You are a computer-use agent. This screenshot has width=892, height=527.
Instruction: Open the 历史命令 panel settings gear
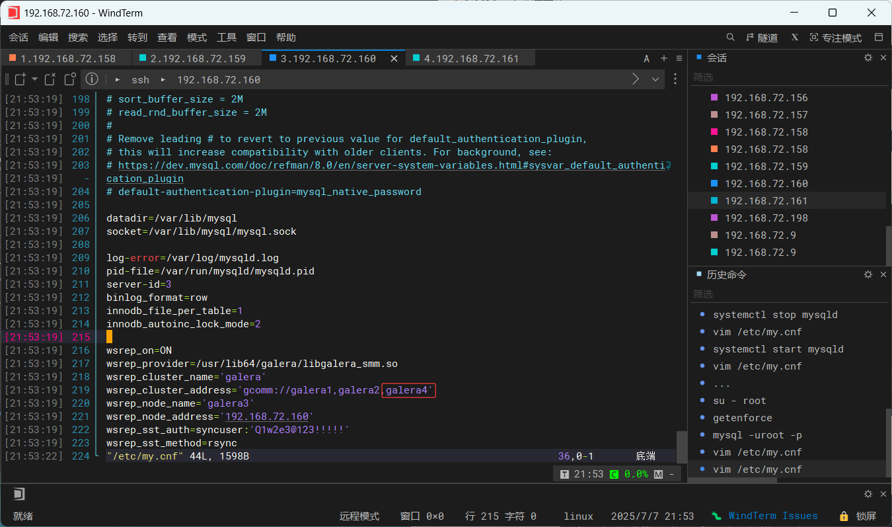868,274
